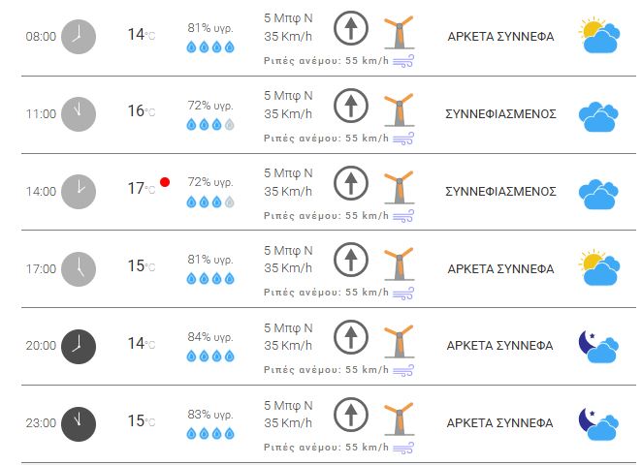
Task: Click the windmill icon in 20:00 row
Action: [397, 339]
